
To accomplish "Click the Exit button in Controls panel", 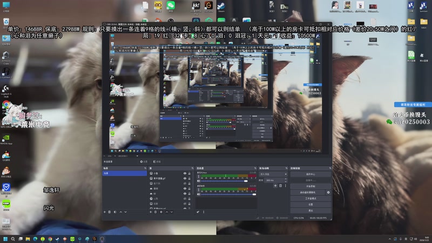I will pos(310,211).
